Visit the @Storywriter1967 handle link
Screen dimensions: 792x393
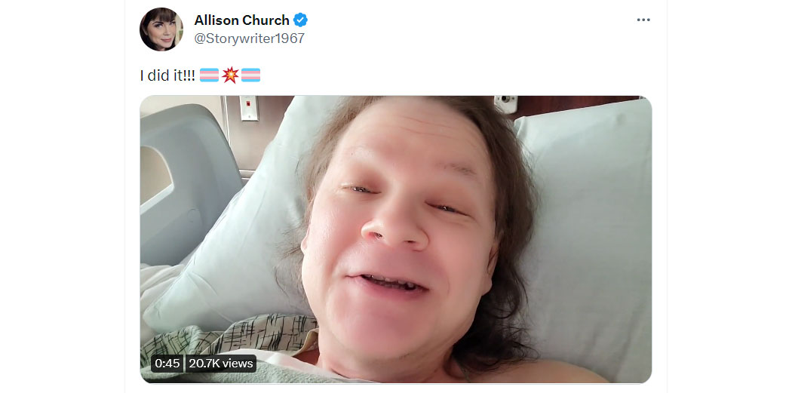coord(250,38)
